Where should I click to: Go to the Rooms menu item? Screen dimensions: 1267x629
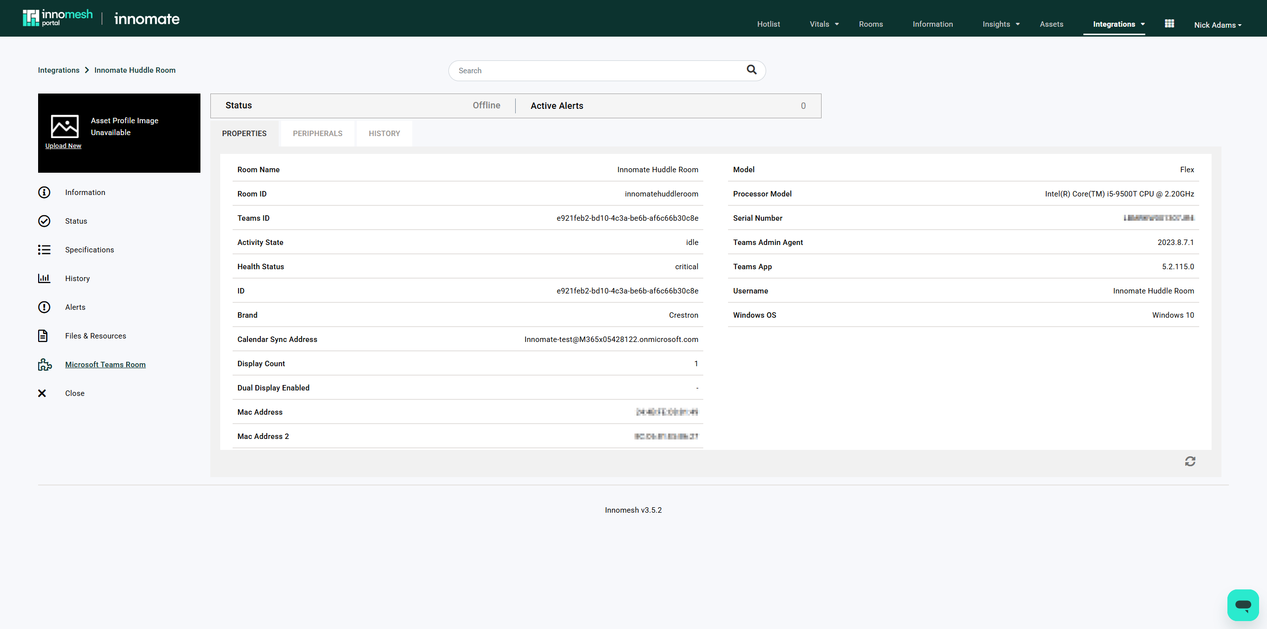871,24
